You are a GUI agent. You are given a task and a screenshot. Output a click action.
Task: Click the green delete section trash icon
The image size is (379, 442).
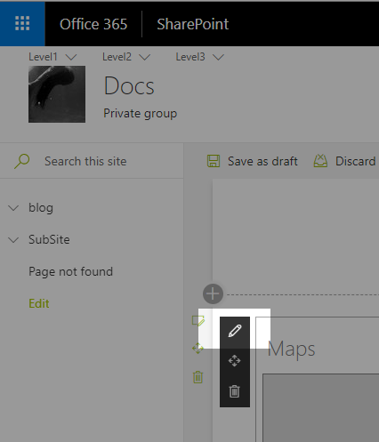(x=198, y=377)
